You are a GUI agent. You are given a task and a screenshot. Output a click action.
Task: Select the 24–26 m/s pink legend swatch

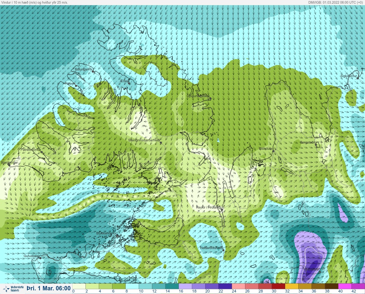[x=238, y=286]
